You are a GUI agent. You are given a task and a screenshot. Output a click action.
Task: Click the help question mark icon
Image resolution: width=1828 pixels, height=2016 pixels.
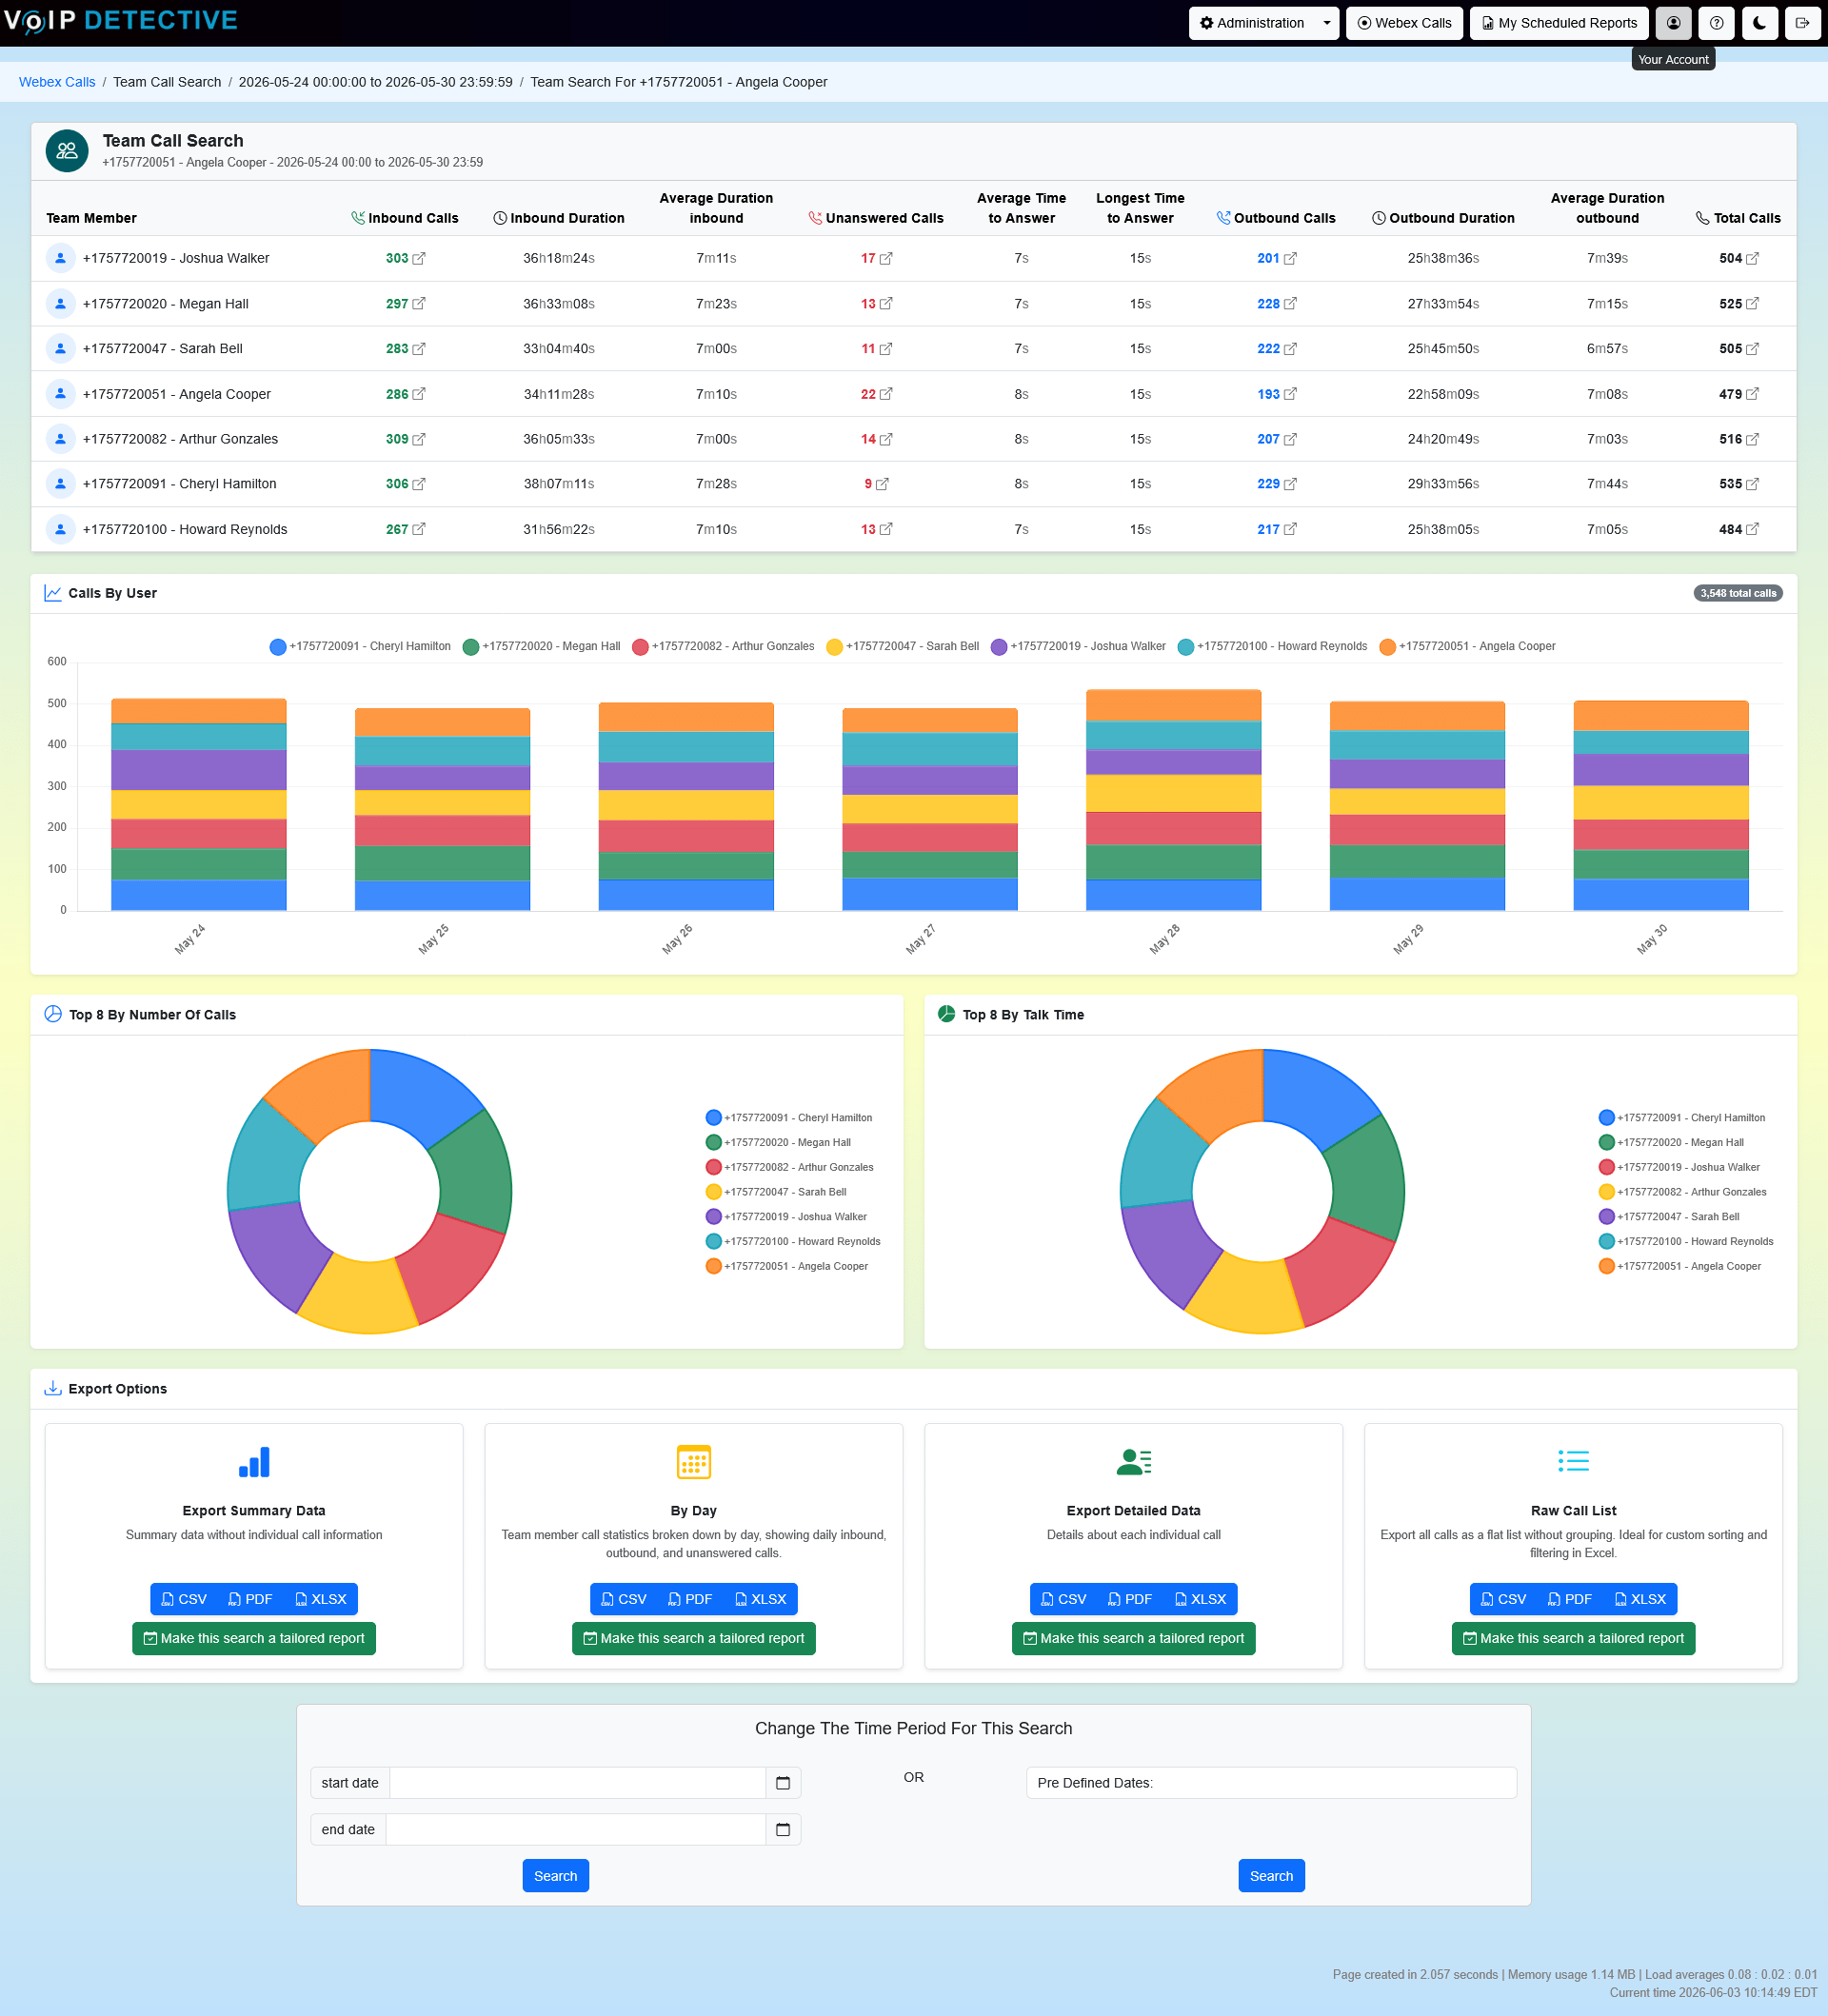[1716, 23]
